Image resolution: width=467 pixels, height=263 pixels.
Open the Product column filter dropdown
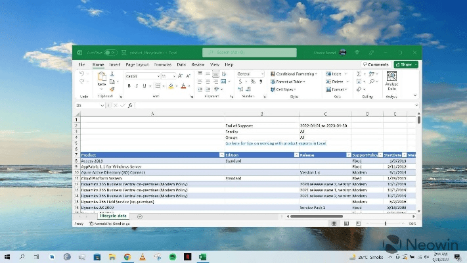point(221,155)
